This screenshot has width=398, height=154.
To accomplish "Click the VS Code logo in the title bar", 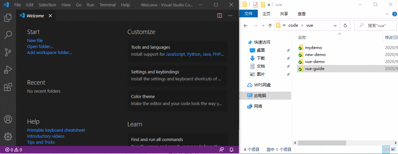I will click(6, 5).
